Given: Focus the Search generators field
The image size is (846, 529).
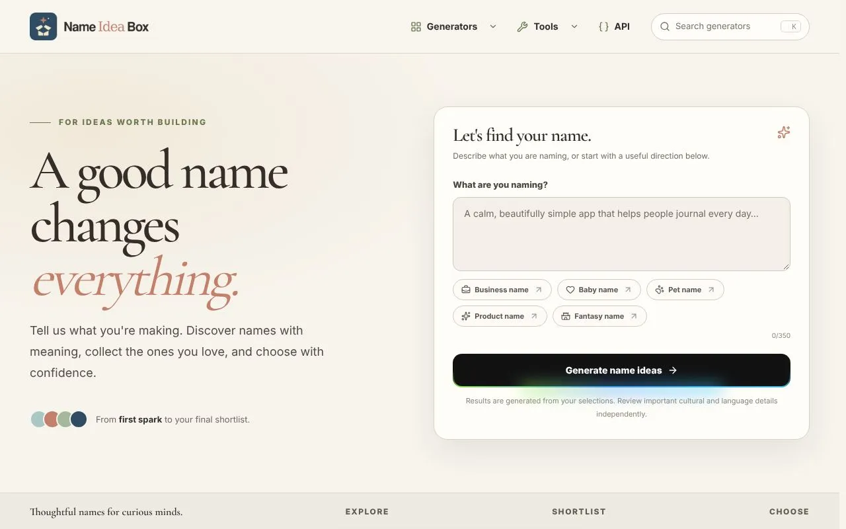Looking at the screenshot, I should [730, 27].
